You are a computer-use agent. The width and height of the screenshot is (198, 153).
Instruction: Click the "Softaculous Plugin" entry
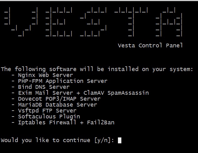pos(49,117)
